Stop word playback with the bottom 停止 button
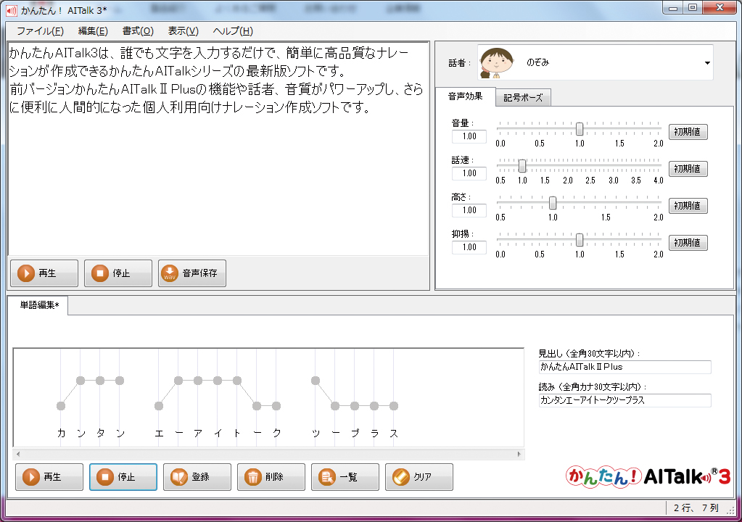The width and height of the screenshot is (742, 522). click(x=123, y=476)
